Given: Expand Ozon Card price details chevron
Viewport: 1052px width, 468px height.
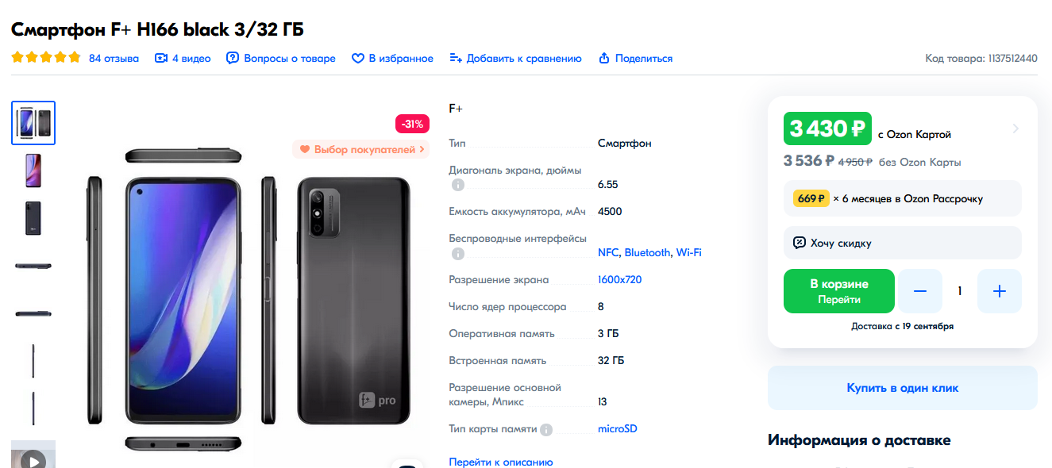Looking at the screenshot, I should pos(1016,129).
